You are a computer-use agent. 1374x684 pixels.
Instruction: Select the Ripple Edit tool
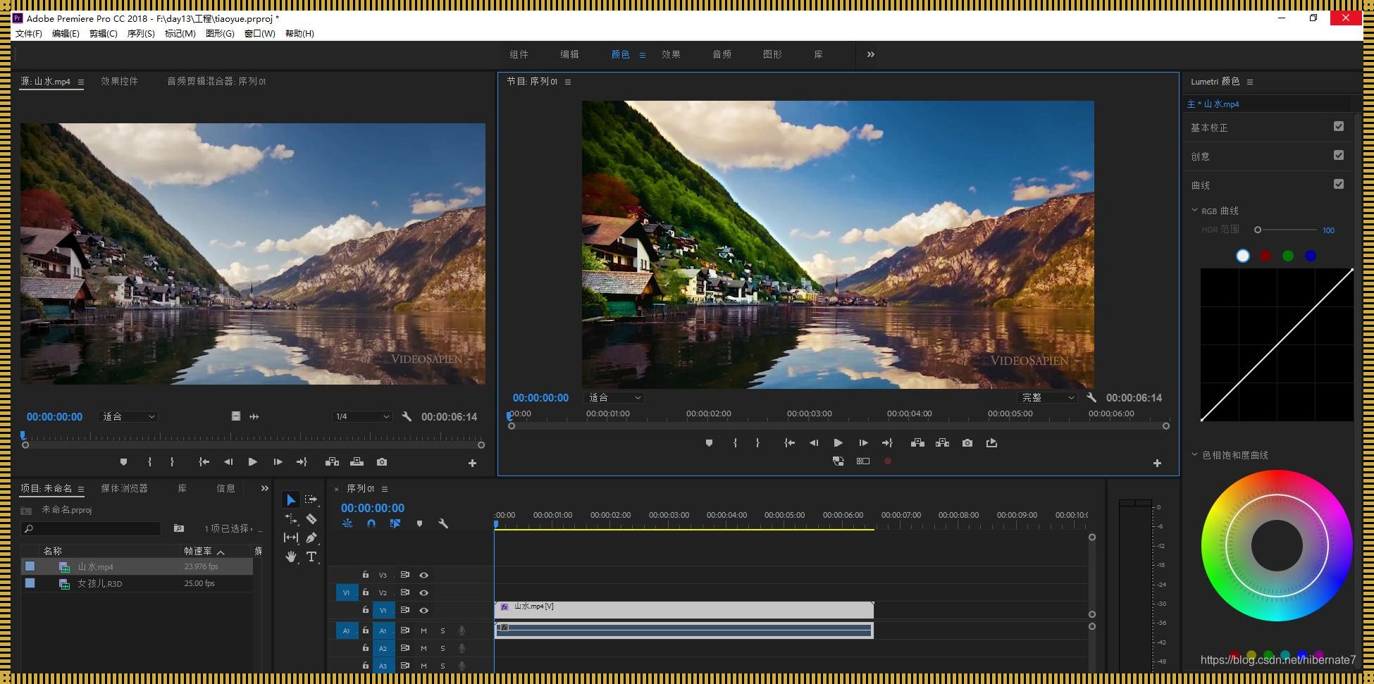coord(290,518)
